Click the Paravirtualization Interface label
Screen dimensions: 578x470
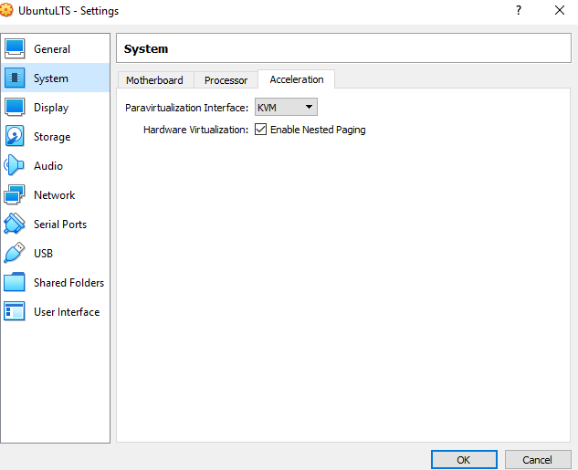[x=187, y=108]
